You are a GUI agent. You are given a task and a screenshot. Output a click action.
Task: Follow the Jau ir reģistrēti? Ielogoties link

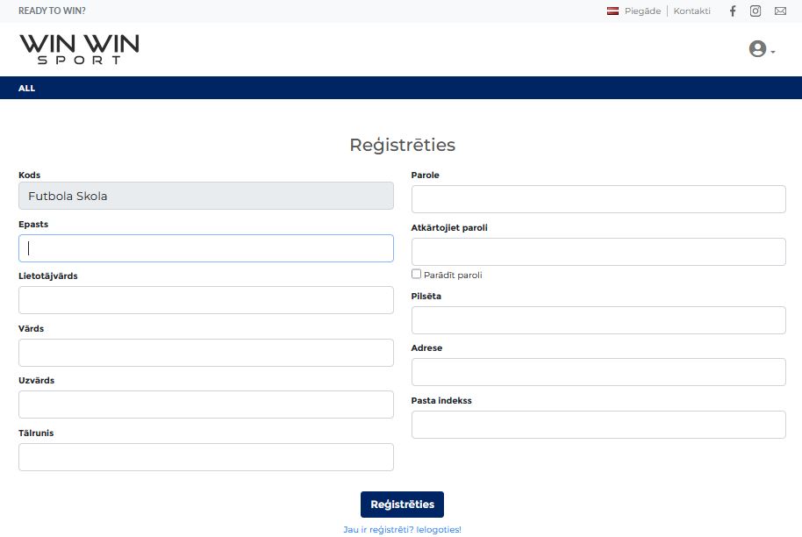pos(402,530)
